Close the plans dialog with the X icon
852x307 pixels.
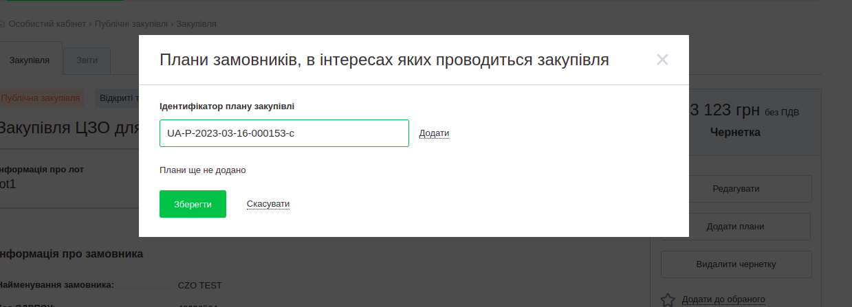pyautogui.click(x=662, y=60)
